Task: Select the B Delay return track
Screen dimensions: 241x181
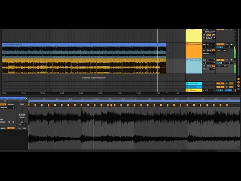Action: (x=194, y=87)
